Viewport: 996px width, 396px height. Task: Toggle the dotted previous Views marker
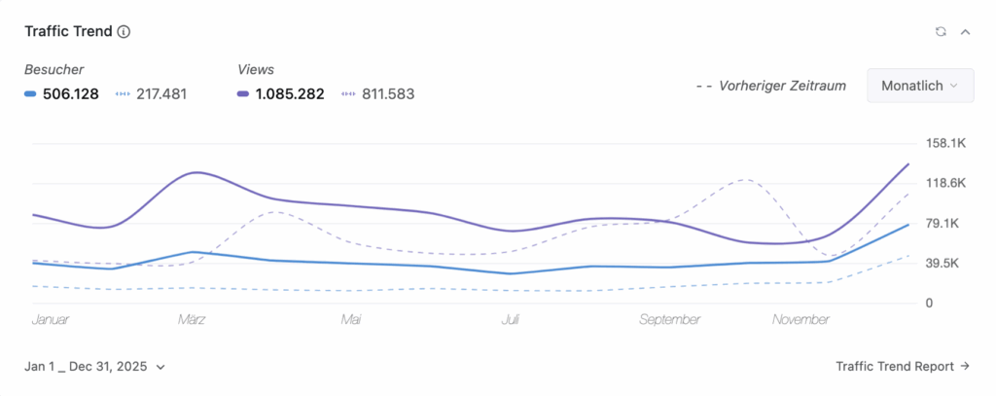click(x=348, y=94)
